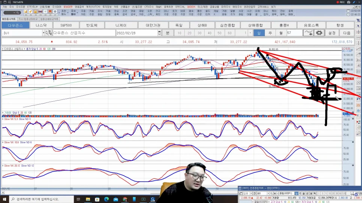The width and height of the screenshot is (362, 203).
Task: Click the REC recording indicator
Action: pos(341,2)
